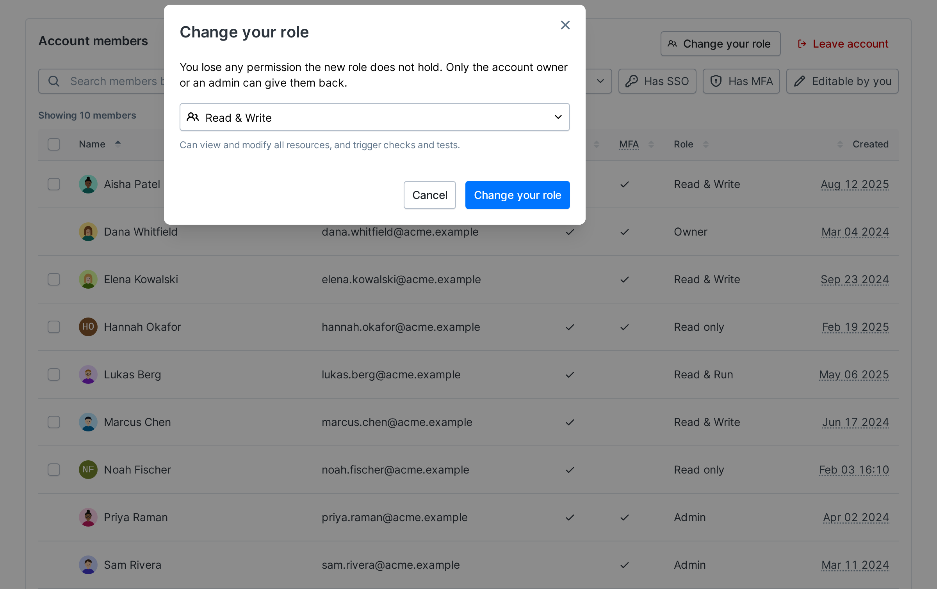Toggle the Editable by you filter
This screenshot has height=589, width=937.
(x=842, y=81)
